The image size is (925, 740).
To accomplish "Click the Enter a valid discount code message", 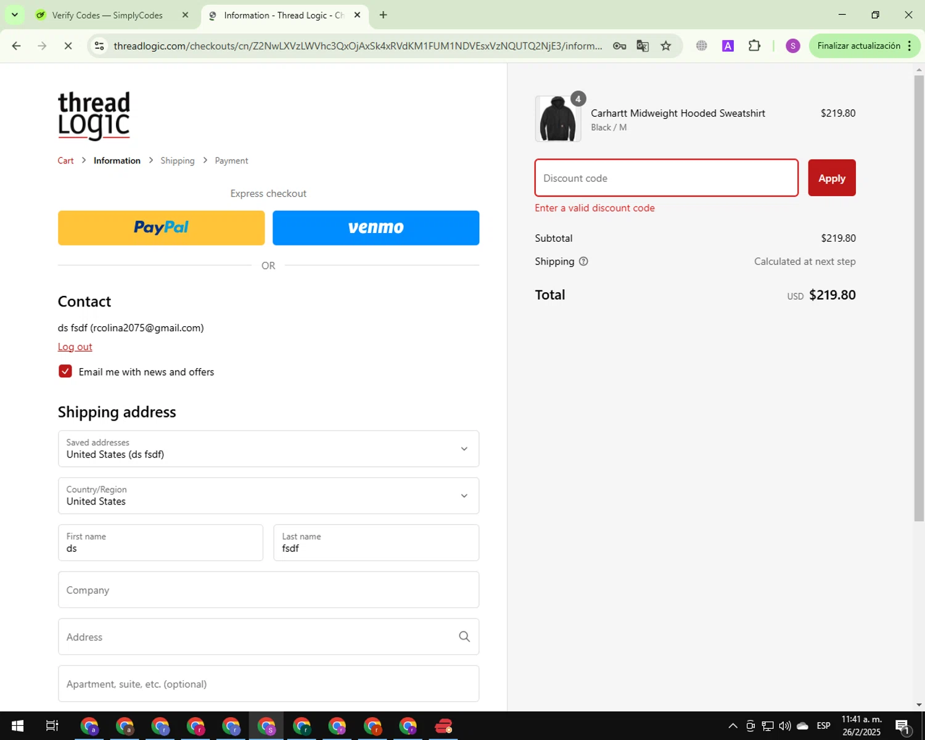I will click(594, 208).
